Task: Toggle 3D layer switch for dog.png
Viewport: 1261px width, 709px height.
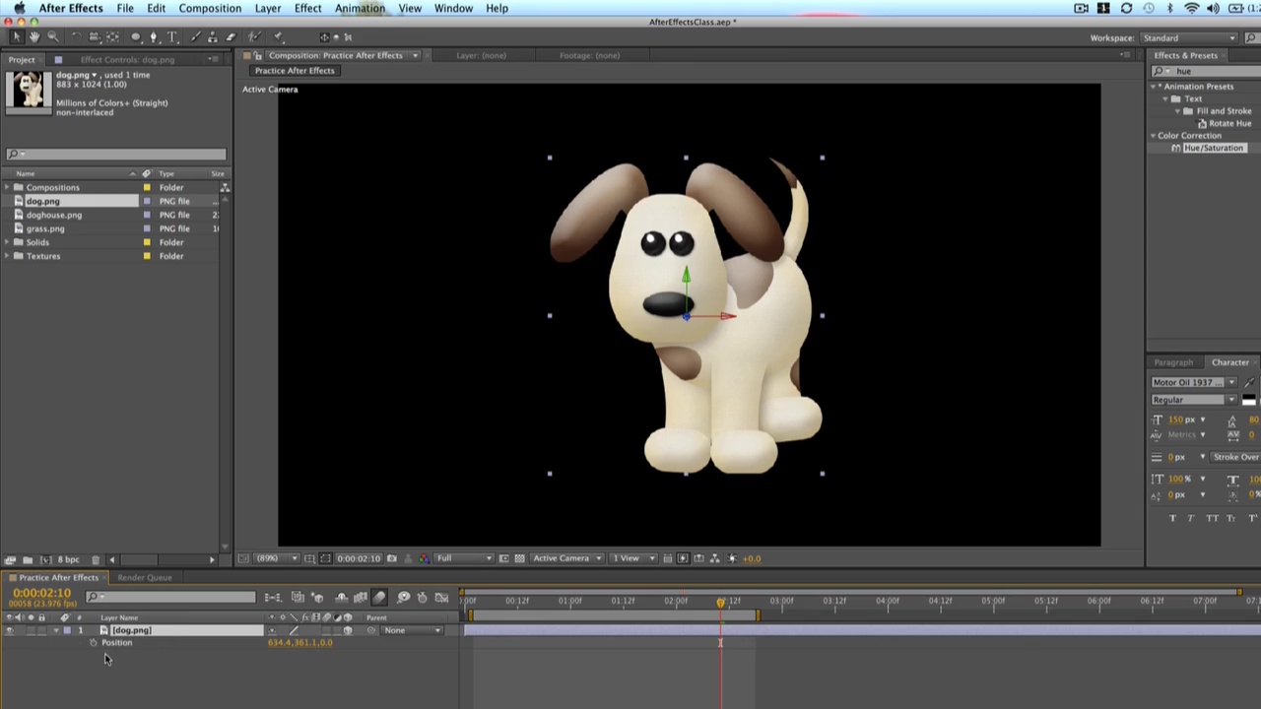Action: coord(347,630)
